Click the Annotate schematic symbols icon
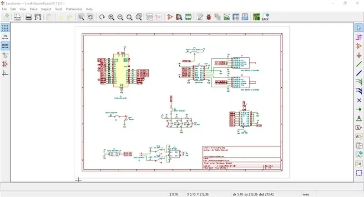The image size is (364, 197). click(x=200, y=17)
